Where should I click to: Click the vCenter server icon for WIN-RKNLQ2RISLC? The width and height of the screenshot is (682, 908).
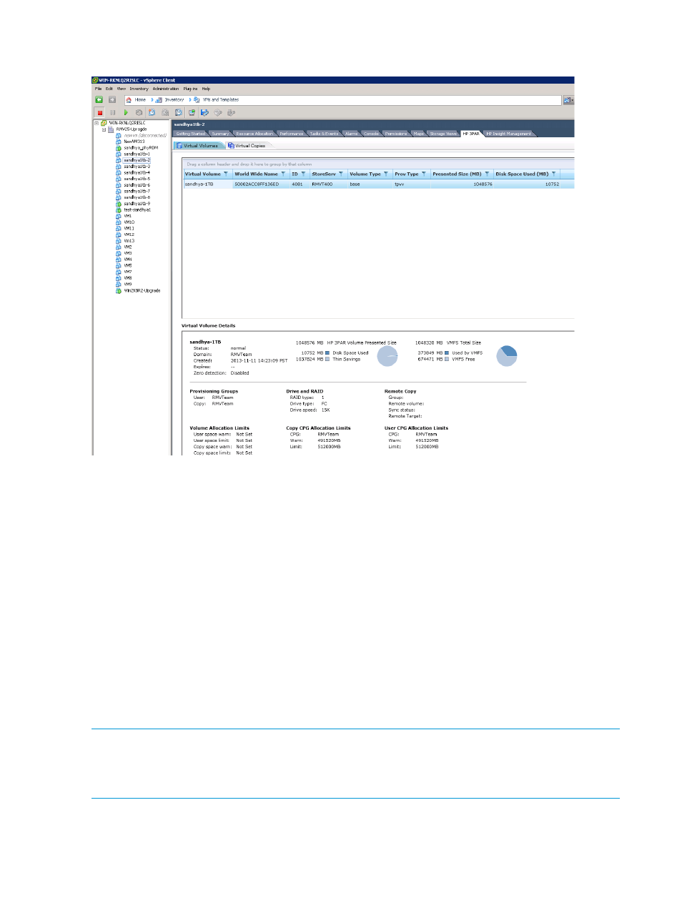point(104,123)
